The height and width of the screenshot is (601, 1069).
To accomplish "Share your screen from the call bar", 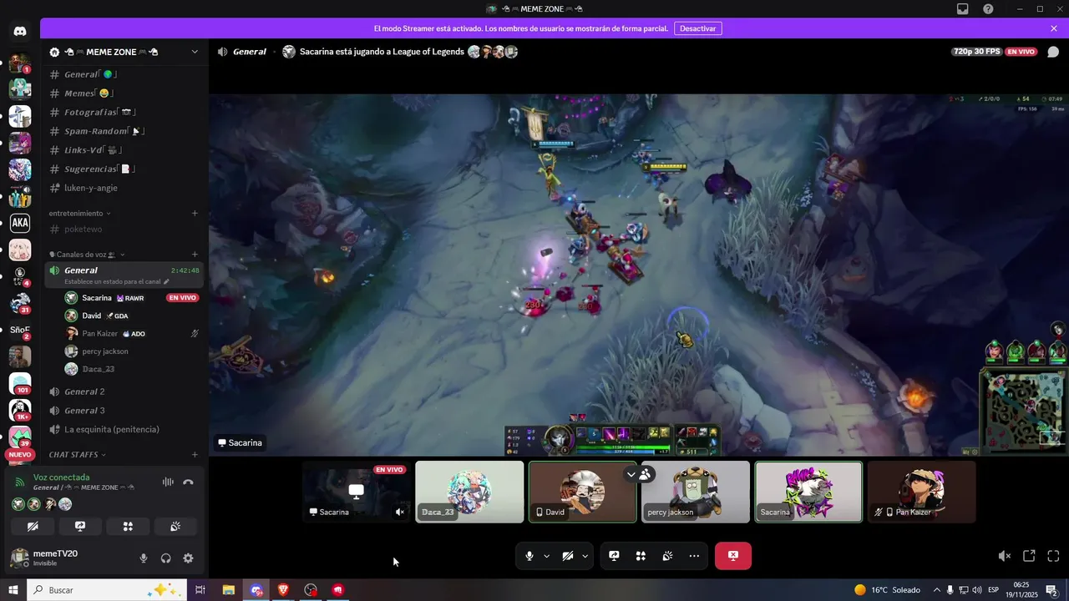I will [614, 556].
